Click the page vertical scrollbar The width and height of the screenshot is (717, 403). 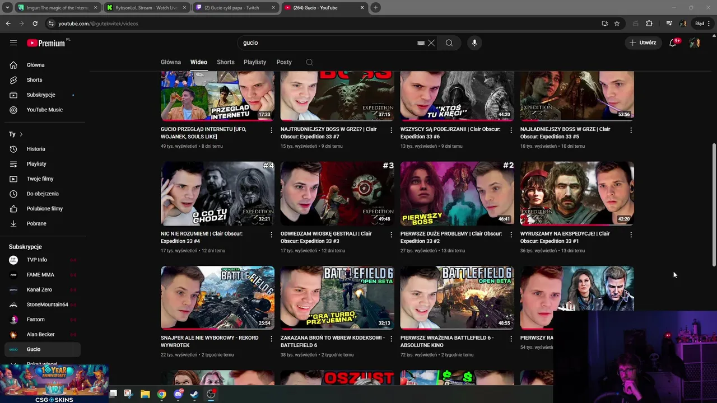[714, 205]
